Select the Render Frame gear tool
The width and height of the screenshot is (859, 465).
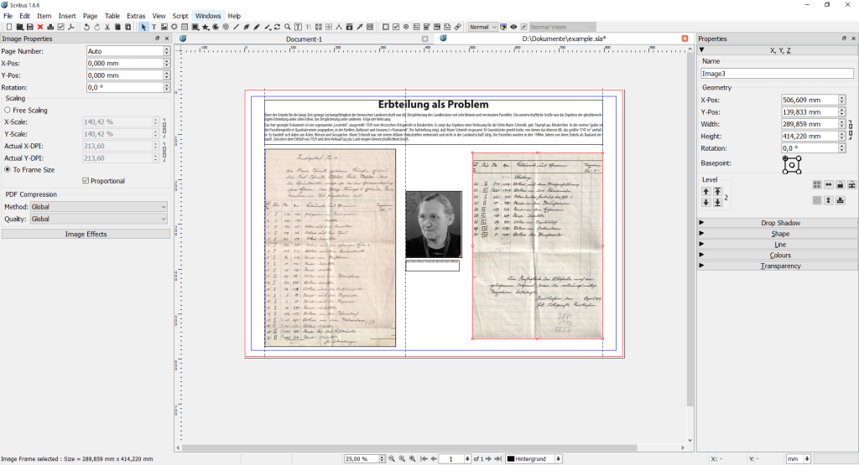pyautogui.click(x=174, y=27)
